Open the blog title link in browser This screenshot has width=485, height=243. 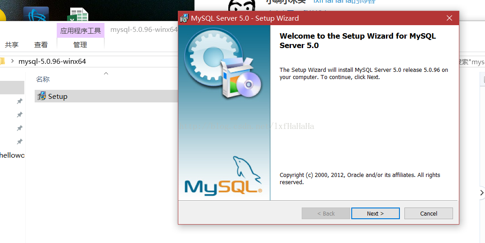pos(344,1)
